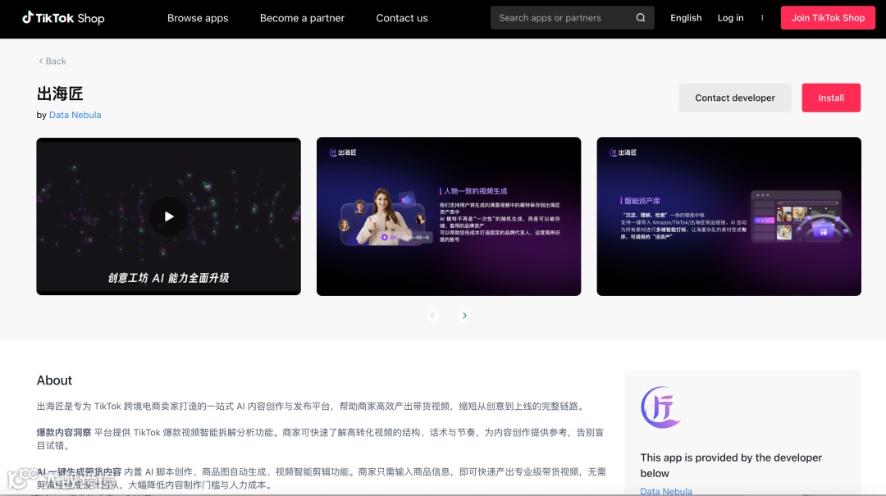Click the 爆款内容洞察 bold heading text
886x496 pixels.
tap(64, 432)
